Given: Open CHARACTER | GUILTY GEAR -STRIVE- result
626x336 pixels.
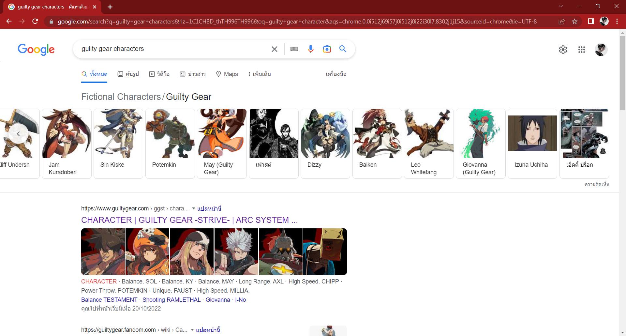Looking at the screenshot, I should (189, 220).
